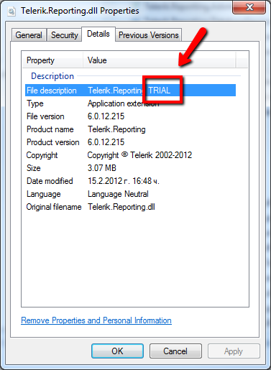Click the Apply button
271x370 pixels.
234,351
